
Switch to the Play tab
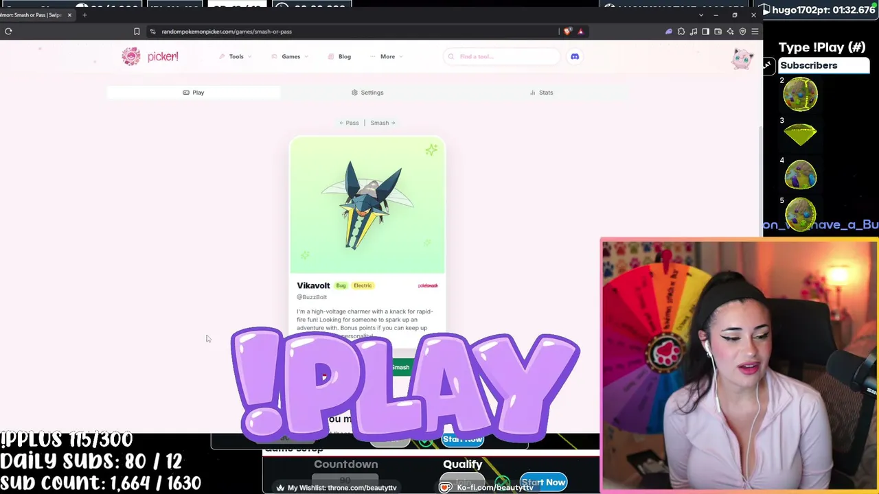(x=193, y=93)
